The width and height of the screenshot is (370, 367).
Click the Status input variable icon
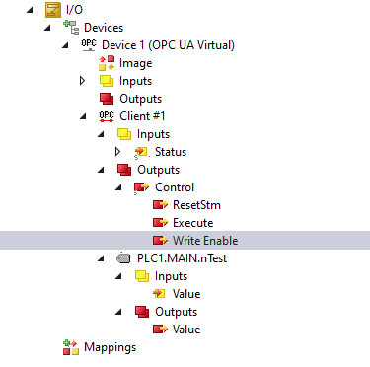(x=141, y=152)
